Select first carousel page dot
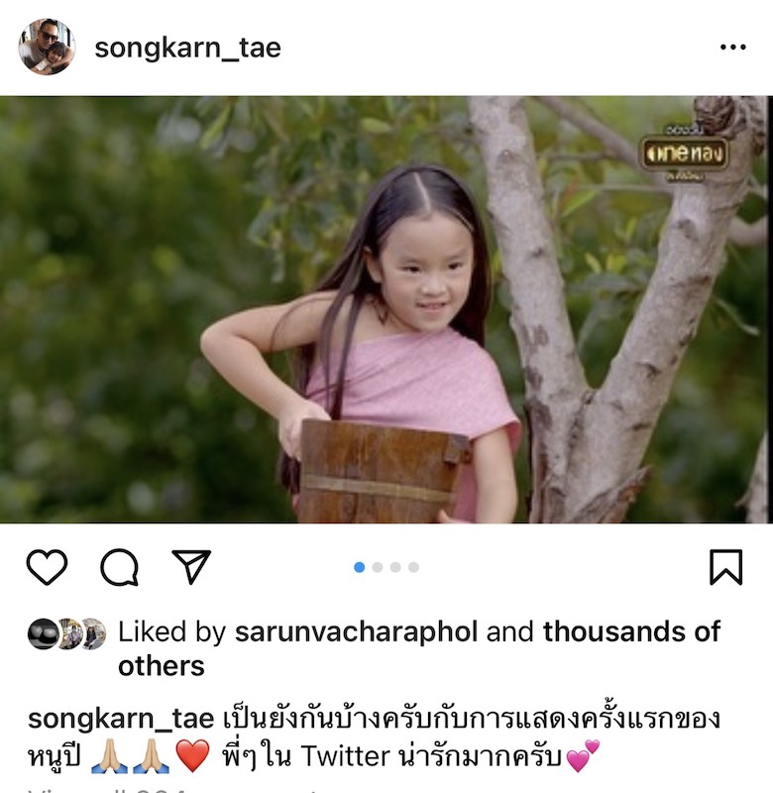 pyautogui.click(x=360, y=567)
